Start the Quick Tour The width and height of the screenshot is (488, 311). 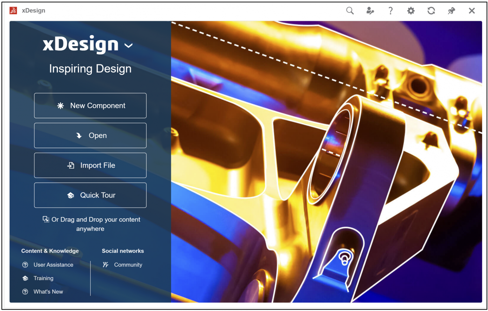click(x=90, y=195)
